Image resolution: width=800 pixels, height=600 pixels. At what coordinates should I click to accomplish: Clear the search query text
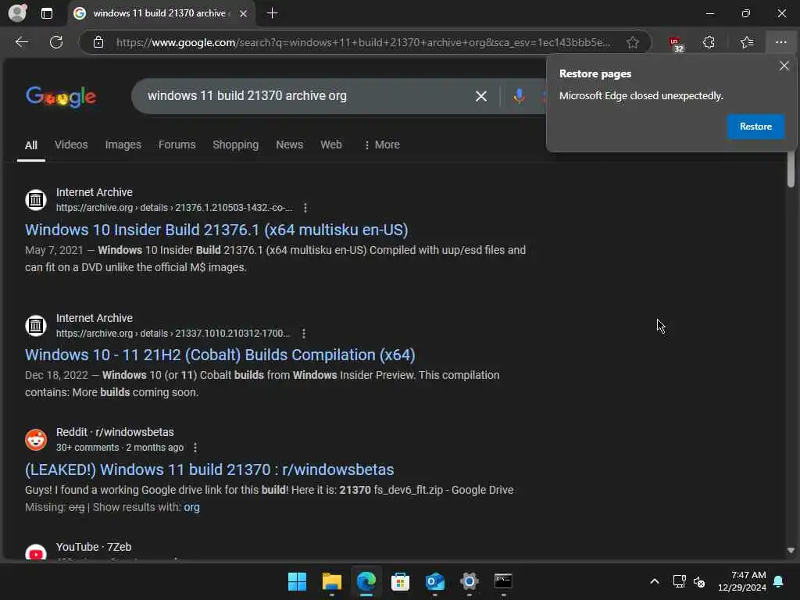click(480, 96)
